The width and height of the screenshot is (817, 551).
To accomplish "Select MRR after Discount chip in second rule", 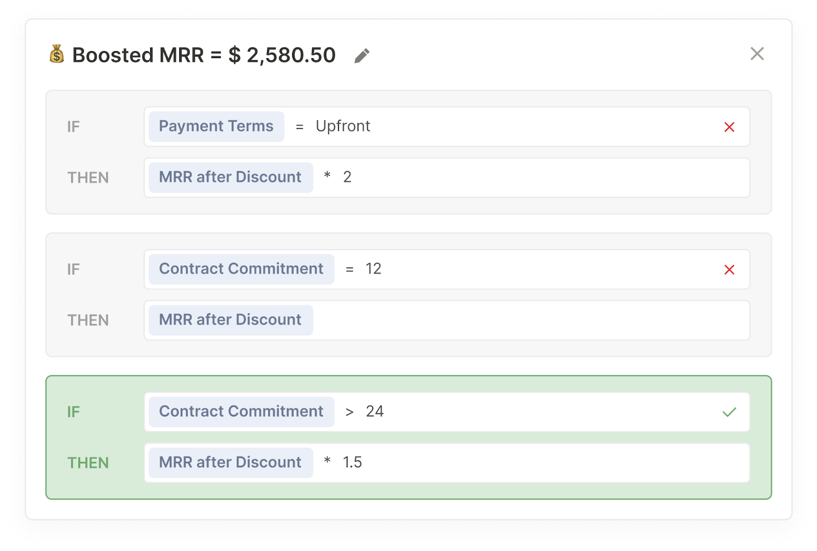I will [231, 320].
